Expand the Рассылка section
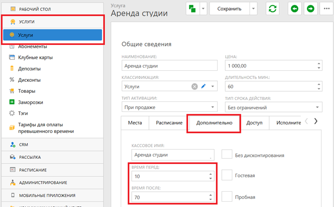 pos(52,157)
